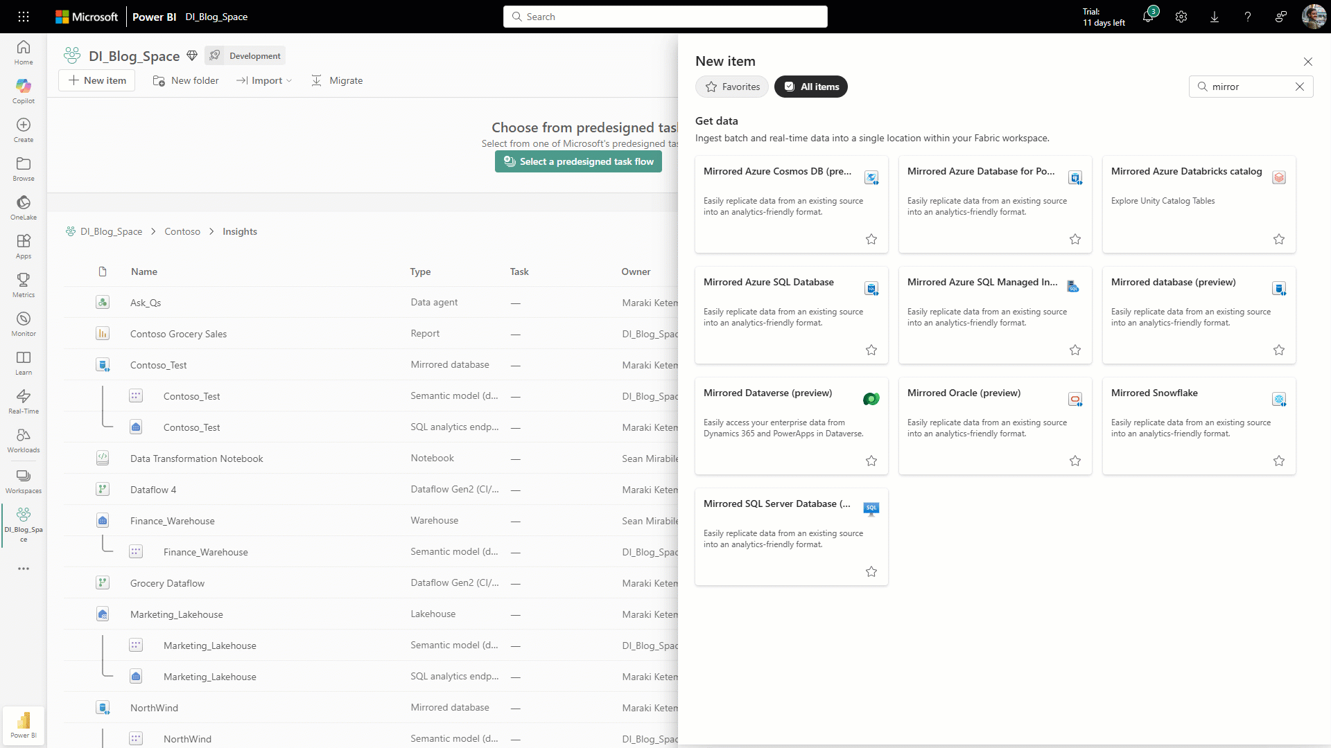Open Workspaces list in sidebar
Screen dimensions: 1331x748
(24, 481)
